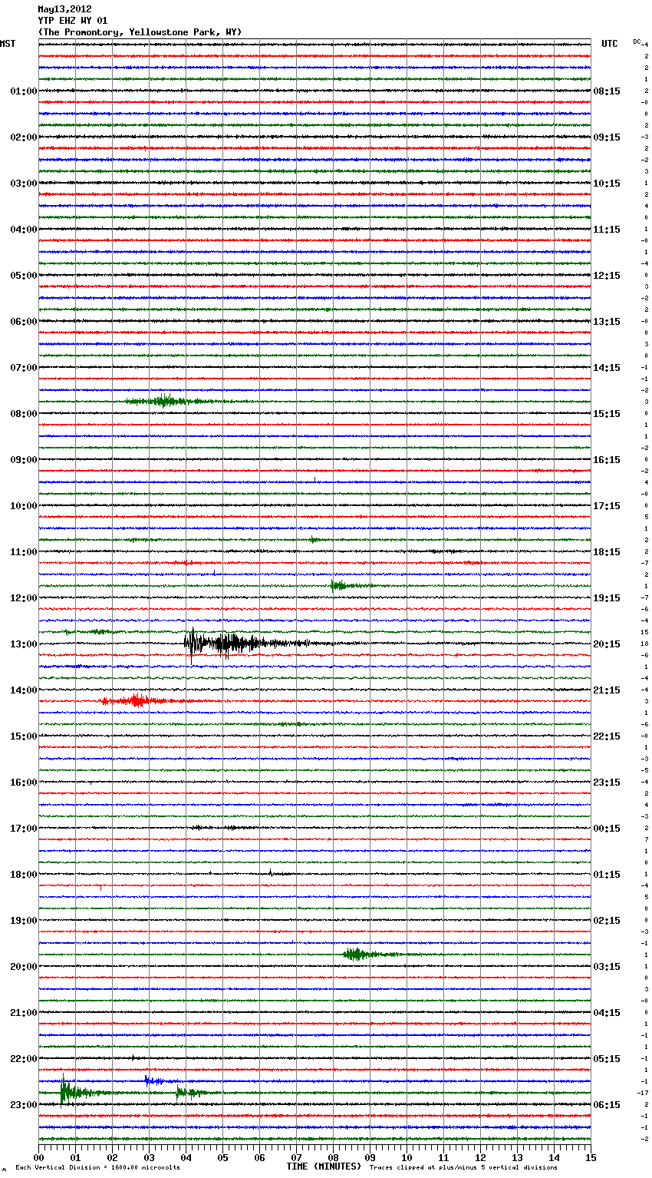Click minute tick label "12" on time axis
Screen dimensions: 652x1178
480,1157
